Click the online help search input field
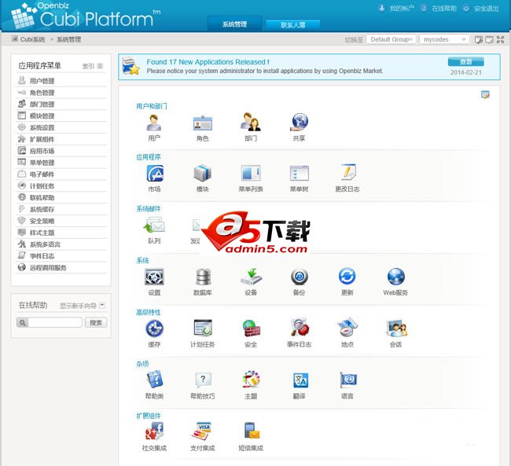 (55, 323)
